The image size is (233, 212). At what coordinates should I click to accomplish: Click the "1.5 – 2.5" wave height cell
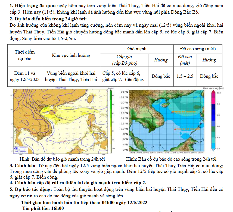click(185, 76)
